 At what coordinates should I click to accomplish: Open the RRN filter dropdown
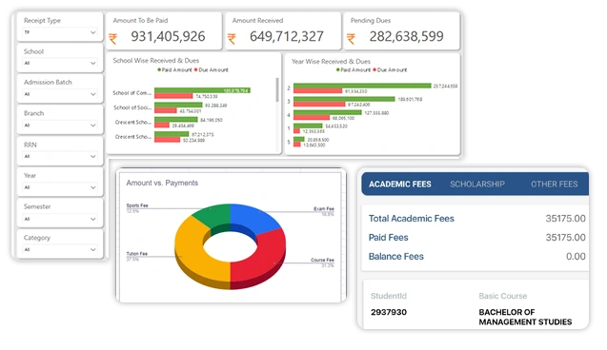tap(60, 157)
